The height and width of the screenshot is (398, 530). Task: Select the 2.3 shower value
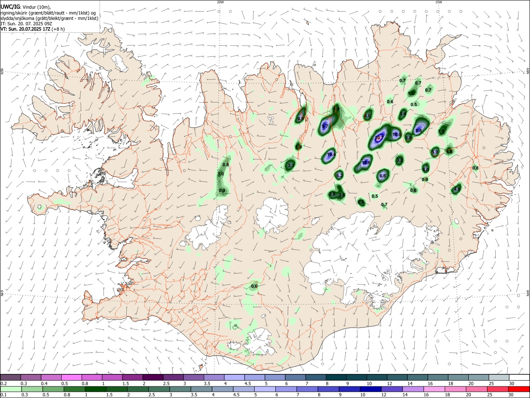point(361,202)
